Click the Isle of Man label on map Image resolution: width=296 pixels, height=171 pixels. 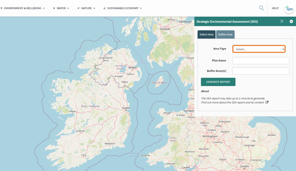click(159, 82)
